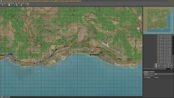Click the tree horizontal scrollbar left arrow
Image resolution: width=174 pixels, height=98 pixels.
click(144, 69)
